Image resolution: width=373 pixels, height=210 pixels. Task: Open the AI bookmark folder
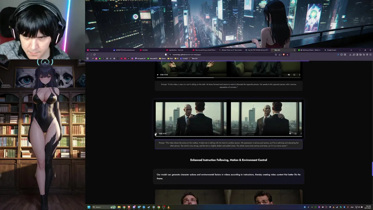point(176,58)
